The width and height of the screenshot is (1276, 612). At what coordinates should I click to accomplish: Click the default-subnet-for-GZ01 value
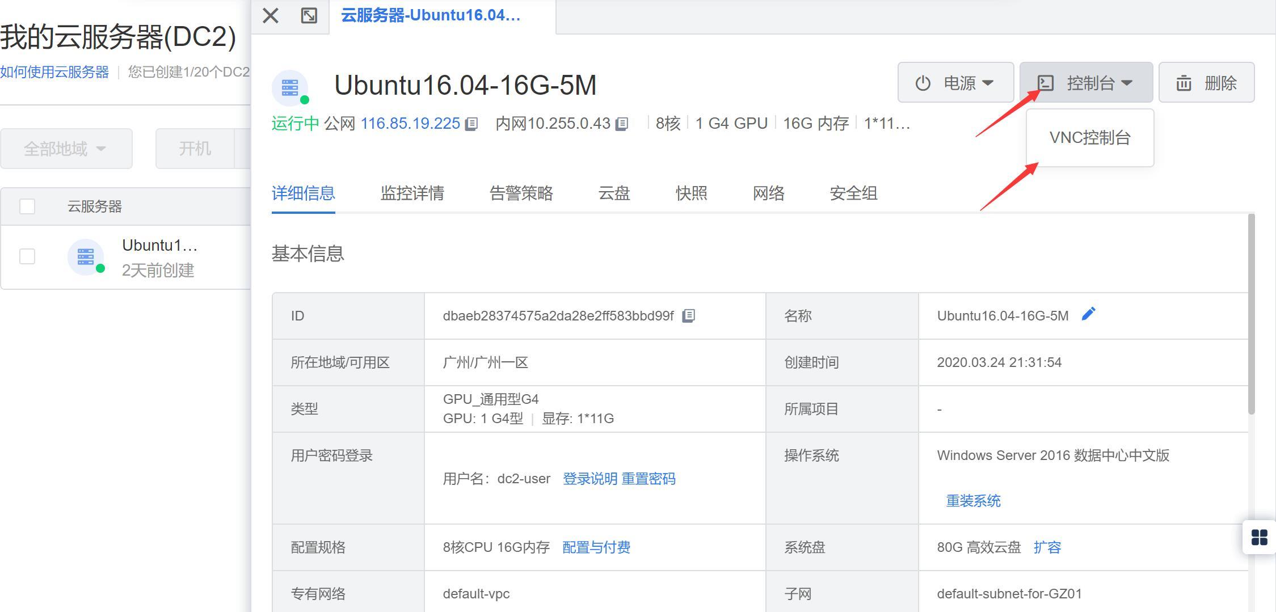[x=1009, y=594]
